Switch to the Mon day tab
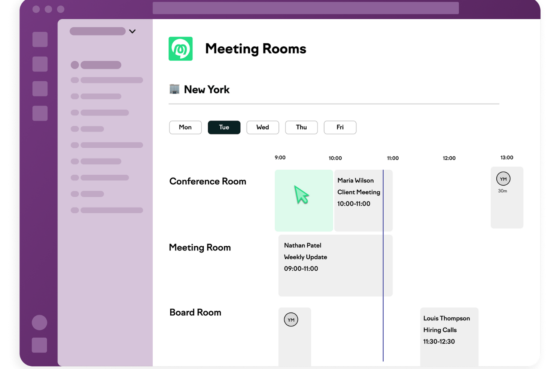The image size is (554, 369). pos(185,127)
